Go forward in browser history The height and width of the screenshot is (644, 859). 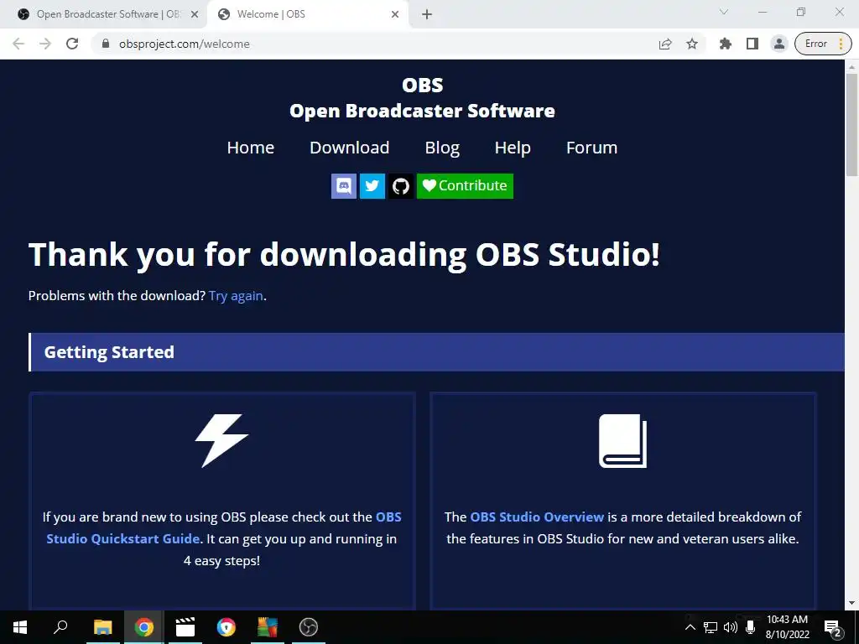tap(45, 44)
